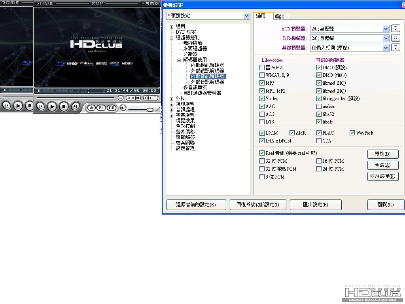Select 分離器 in the tree
The image size is (405, 304).
click(190, 54)
